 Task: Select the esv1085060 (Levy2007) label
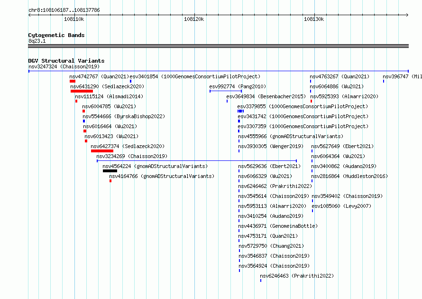tap(341, 206)
